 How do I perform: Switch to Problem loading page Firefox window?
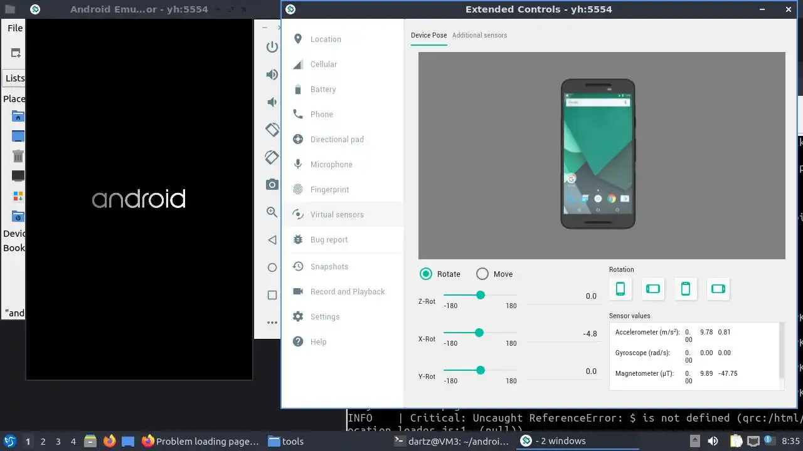[200, 441]
